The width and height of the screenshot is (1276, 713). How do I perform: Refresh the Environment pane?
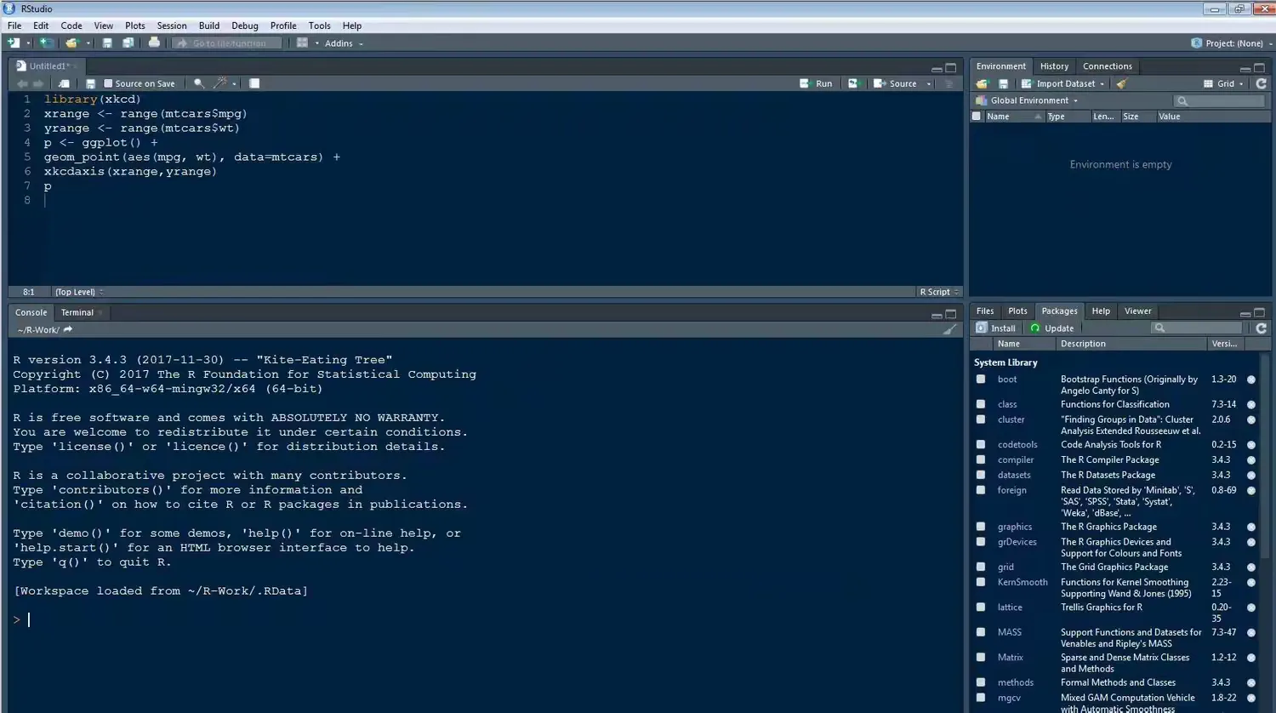(1262, 83)
